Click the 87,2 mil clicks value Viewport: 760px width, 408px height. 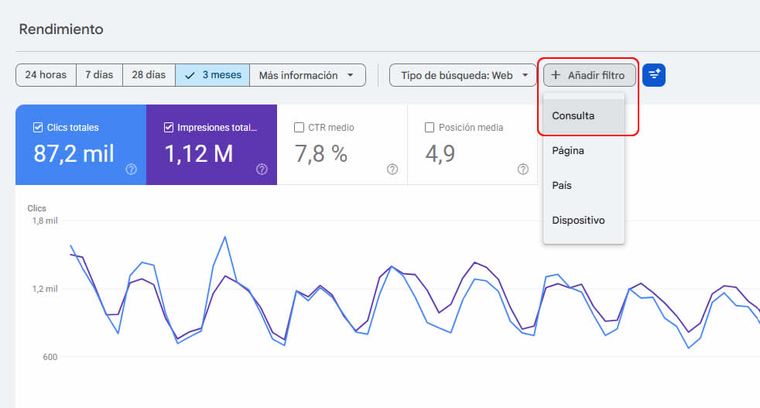[74, 154]
